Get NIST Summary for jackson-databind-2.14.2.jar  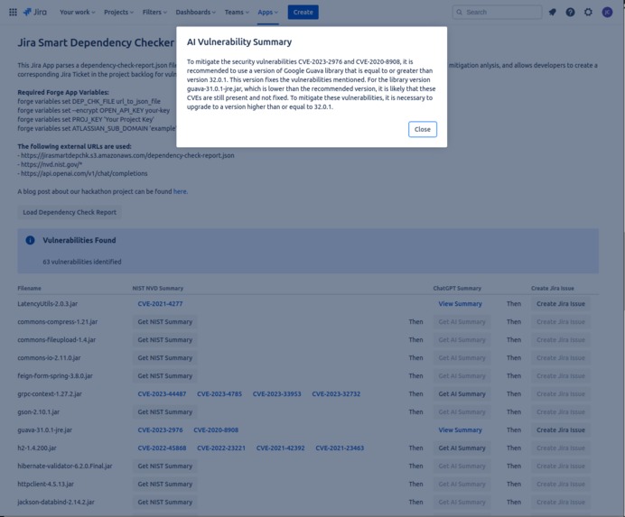pos(165,503)
